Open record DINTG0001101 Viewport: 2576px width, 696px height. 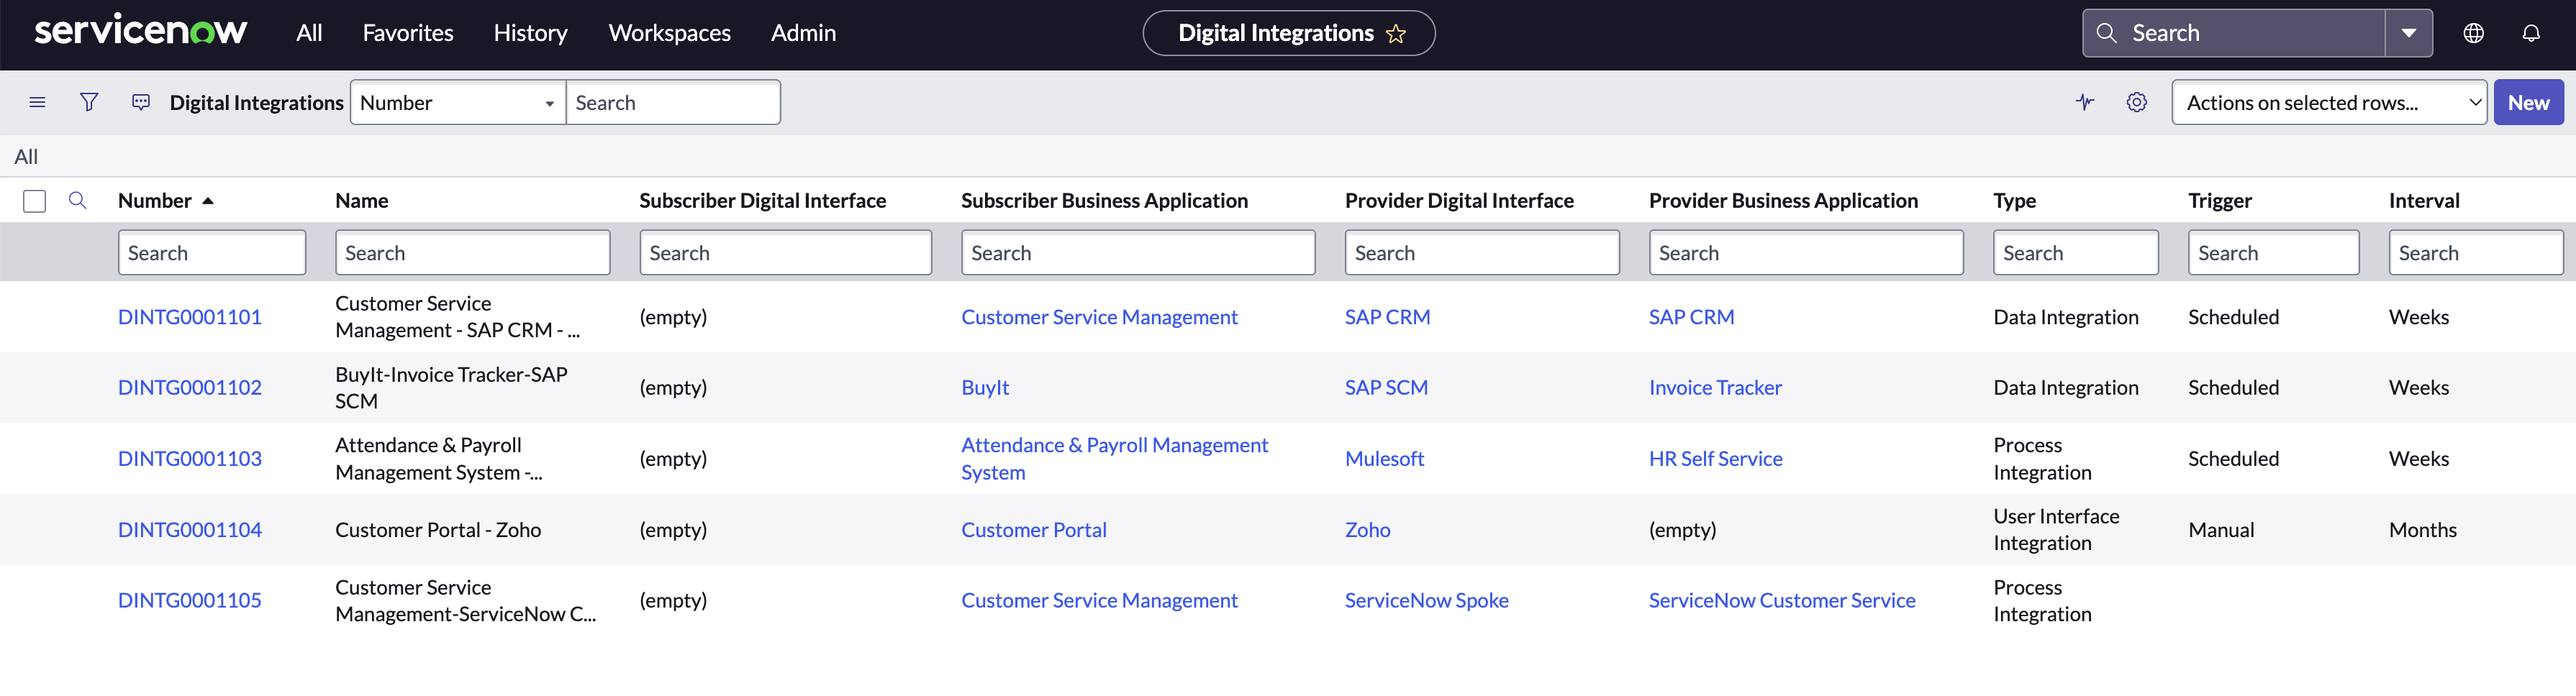coord(190,316)
